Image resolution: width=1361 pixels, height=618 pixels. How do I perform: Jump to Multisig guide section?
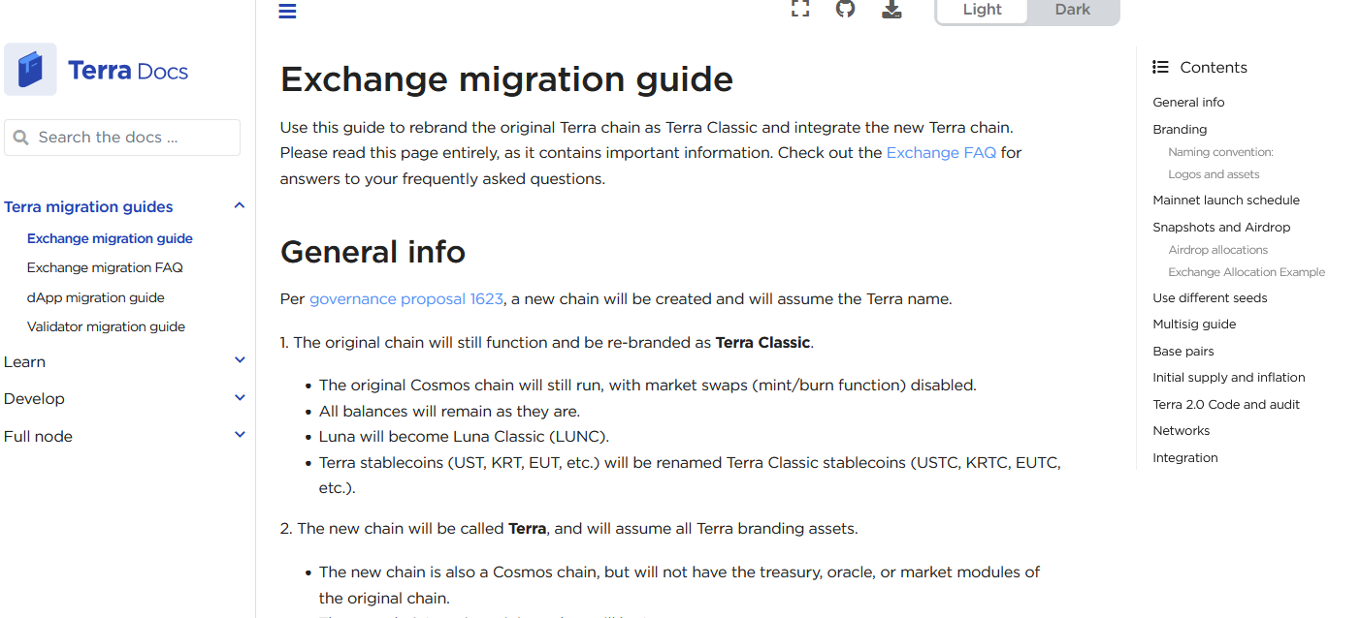[1194, 324]
